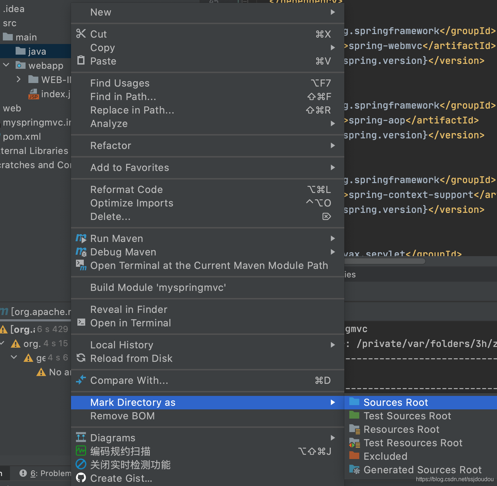This screenshot has width=497, height=486.
Task: Choose Build Module 'myspringmvc'
Action: [208, 287]
